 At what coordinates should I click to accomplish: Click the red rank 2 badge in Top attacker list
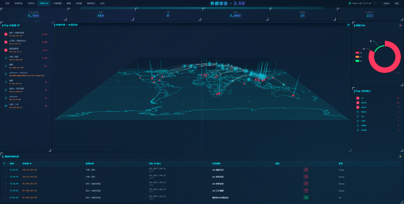click(6, 42)
